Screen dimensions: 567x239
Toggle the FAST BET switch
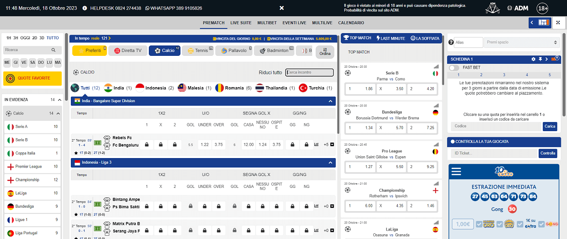(454, 68)
